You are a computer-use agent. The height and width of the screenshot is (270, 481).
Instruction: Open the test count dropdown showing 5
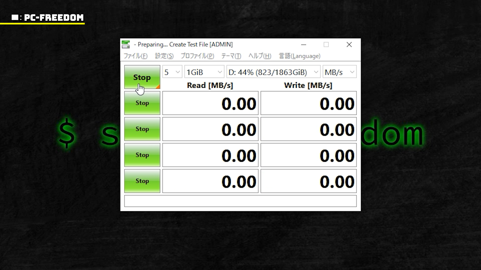click(172, 72)
